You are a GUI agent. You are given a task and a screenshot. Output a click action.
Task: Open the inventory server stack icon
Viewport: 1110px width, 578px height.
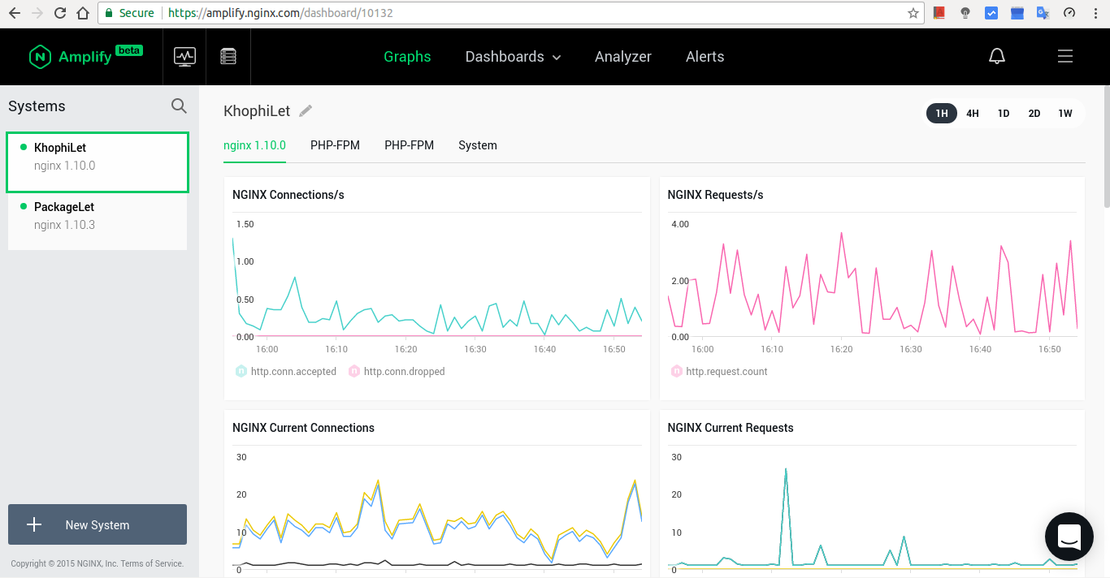click(228, 56)
